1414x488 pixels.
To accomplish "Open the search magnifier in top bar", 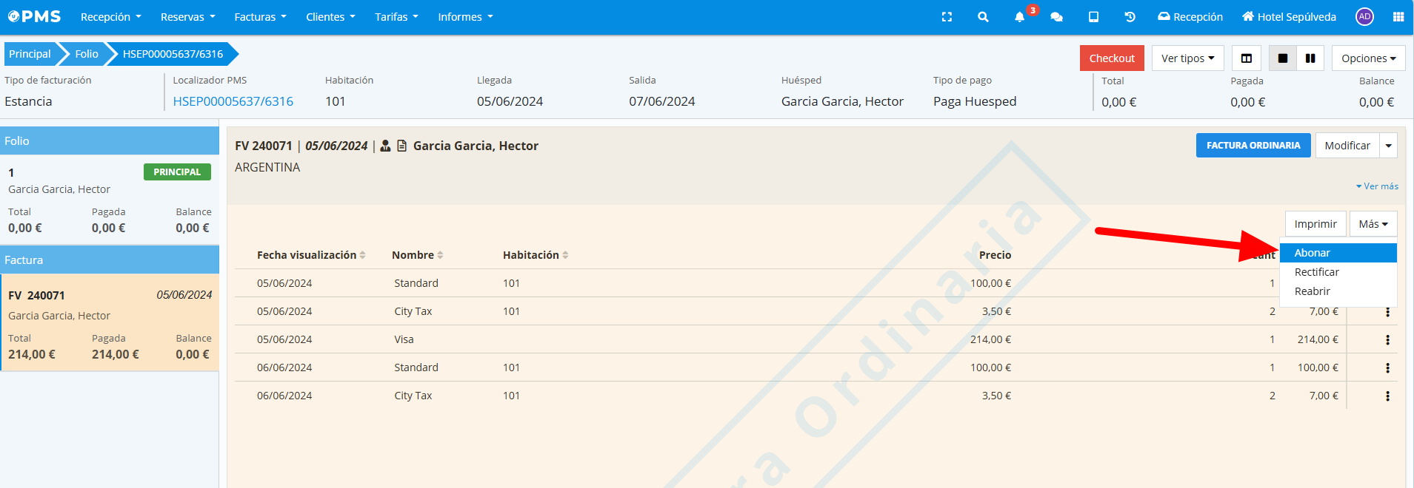I will tap(983, 17).
